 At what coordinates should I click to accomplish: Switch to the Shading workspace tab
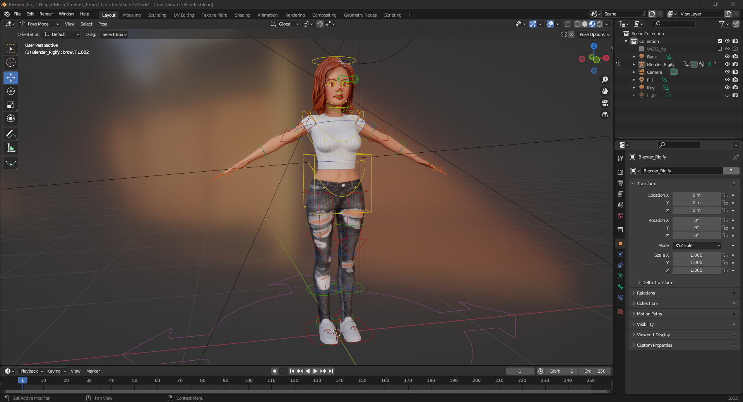(x=242, y=15)
